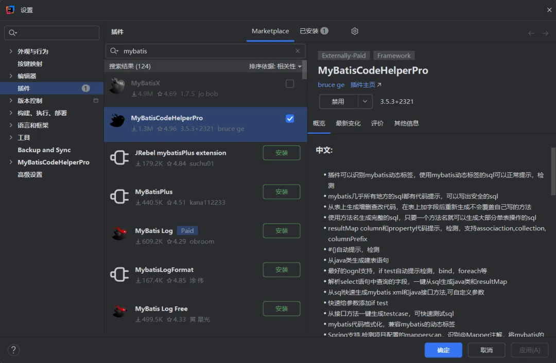Viewport: 556px width, 363px height.
Task: Click the MybatisLogFormat plug icon
Action: (119, 275)
